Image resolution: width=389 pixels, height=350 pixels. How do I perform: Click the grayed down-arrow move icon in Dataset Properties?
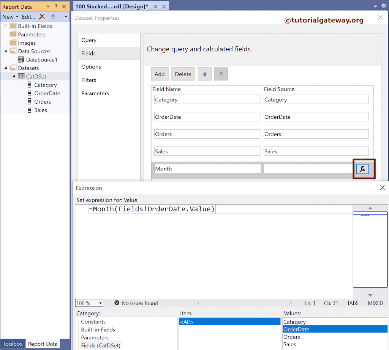pos(221,74)
